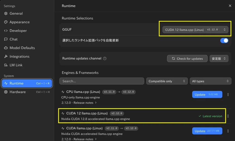Update CPU llama.cpp (Linux) engine
The image size is (235, 141).
207,94
